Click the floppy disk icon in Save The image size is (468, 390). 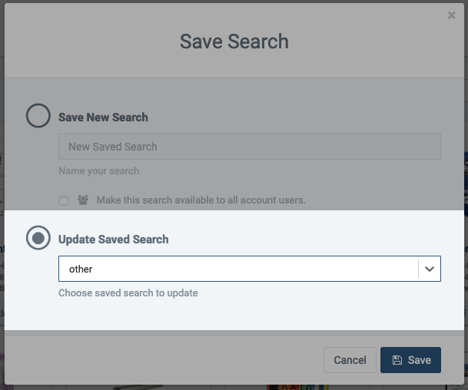pyautogui.click(x=397, y=360)
